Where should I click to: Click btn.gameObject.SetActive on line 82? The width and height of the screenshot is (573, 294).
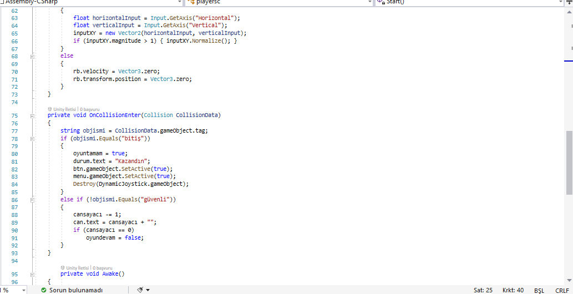(111, 169)
